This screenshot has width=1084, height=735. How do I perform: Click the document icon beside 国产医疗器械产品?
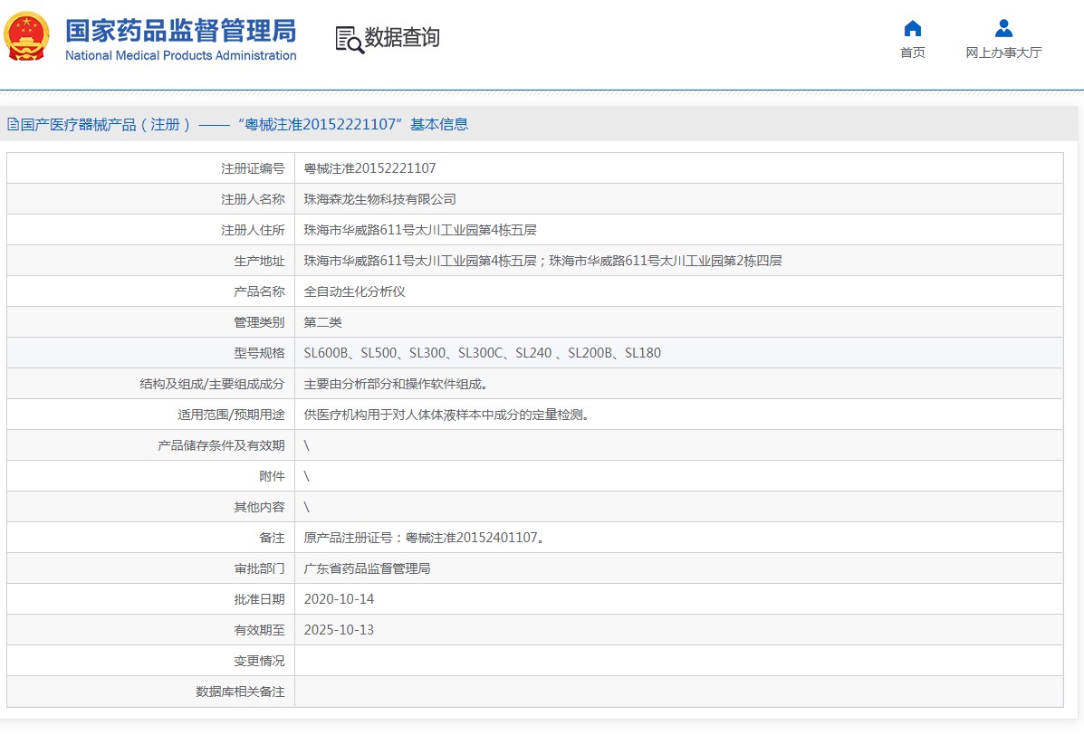tap(13, 124)
